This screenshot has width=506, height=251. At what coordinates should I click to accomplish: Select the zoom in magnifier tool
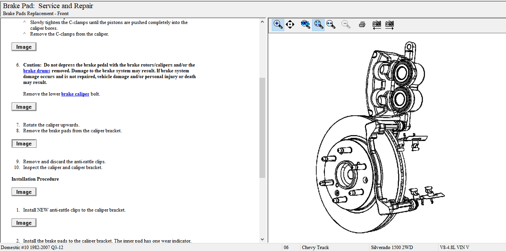(278, 24)
